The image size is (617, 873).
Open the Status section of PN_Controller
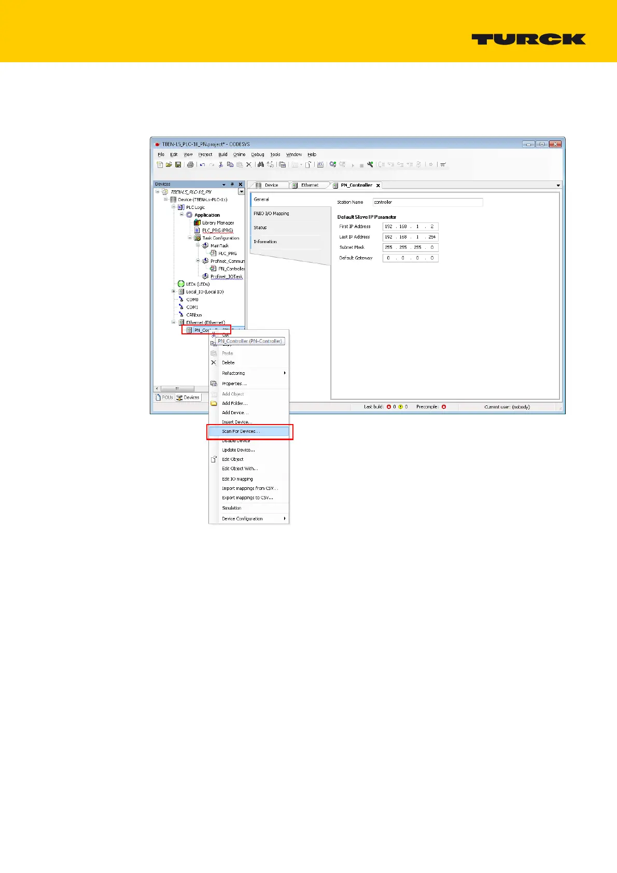point(290,228)
